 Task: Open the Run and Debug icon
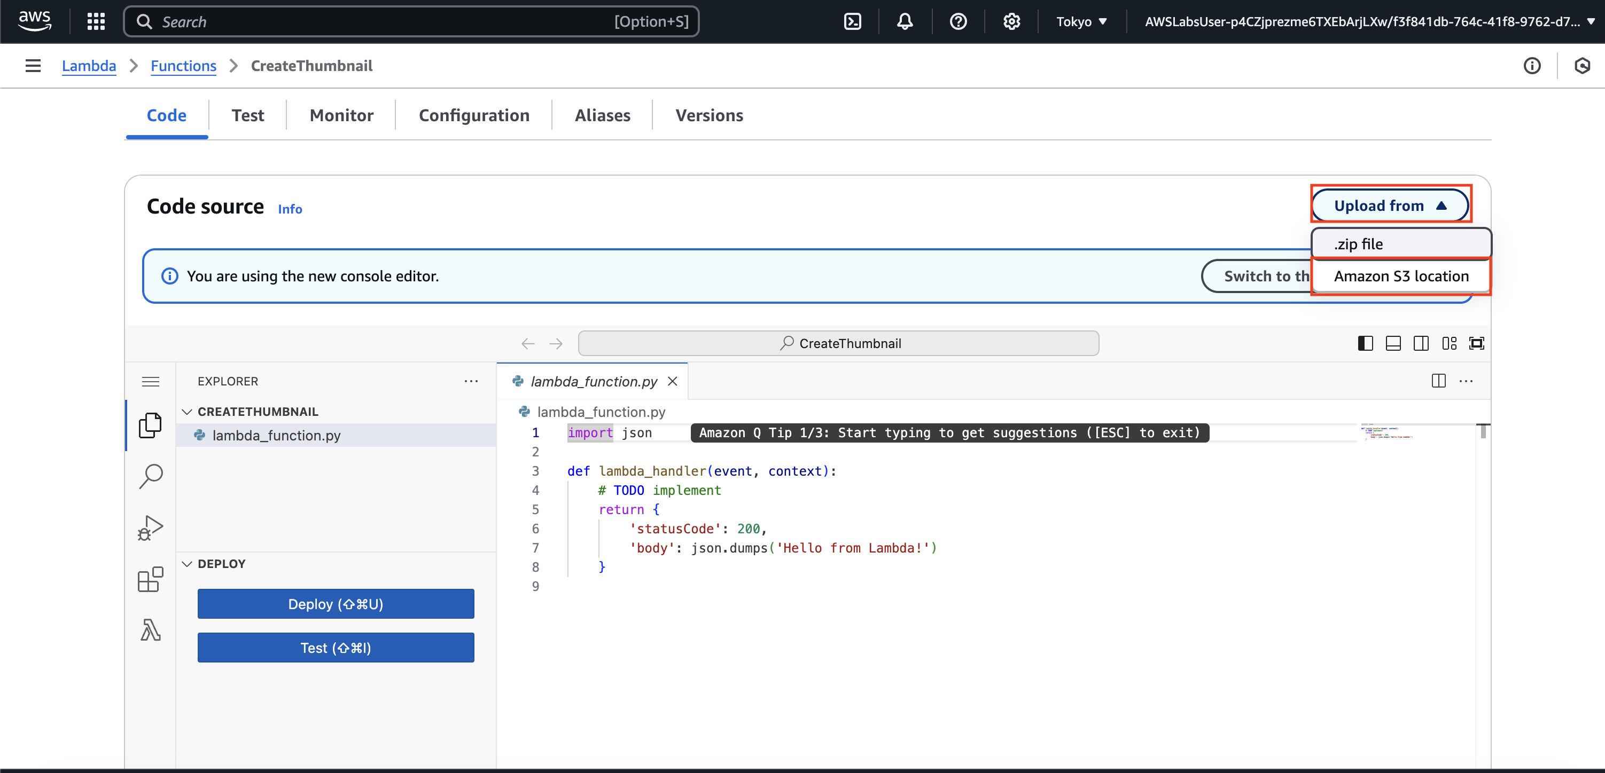point(150,528)
